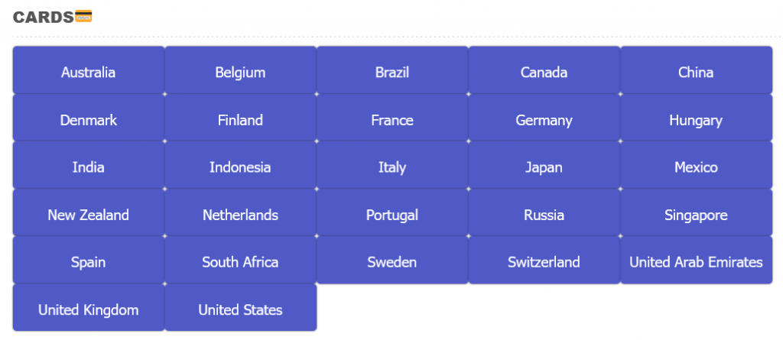Image resolution: width=783 pixels, height=340 pixels.
Task: Select the Japan card
Action: (544, 167)
